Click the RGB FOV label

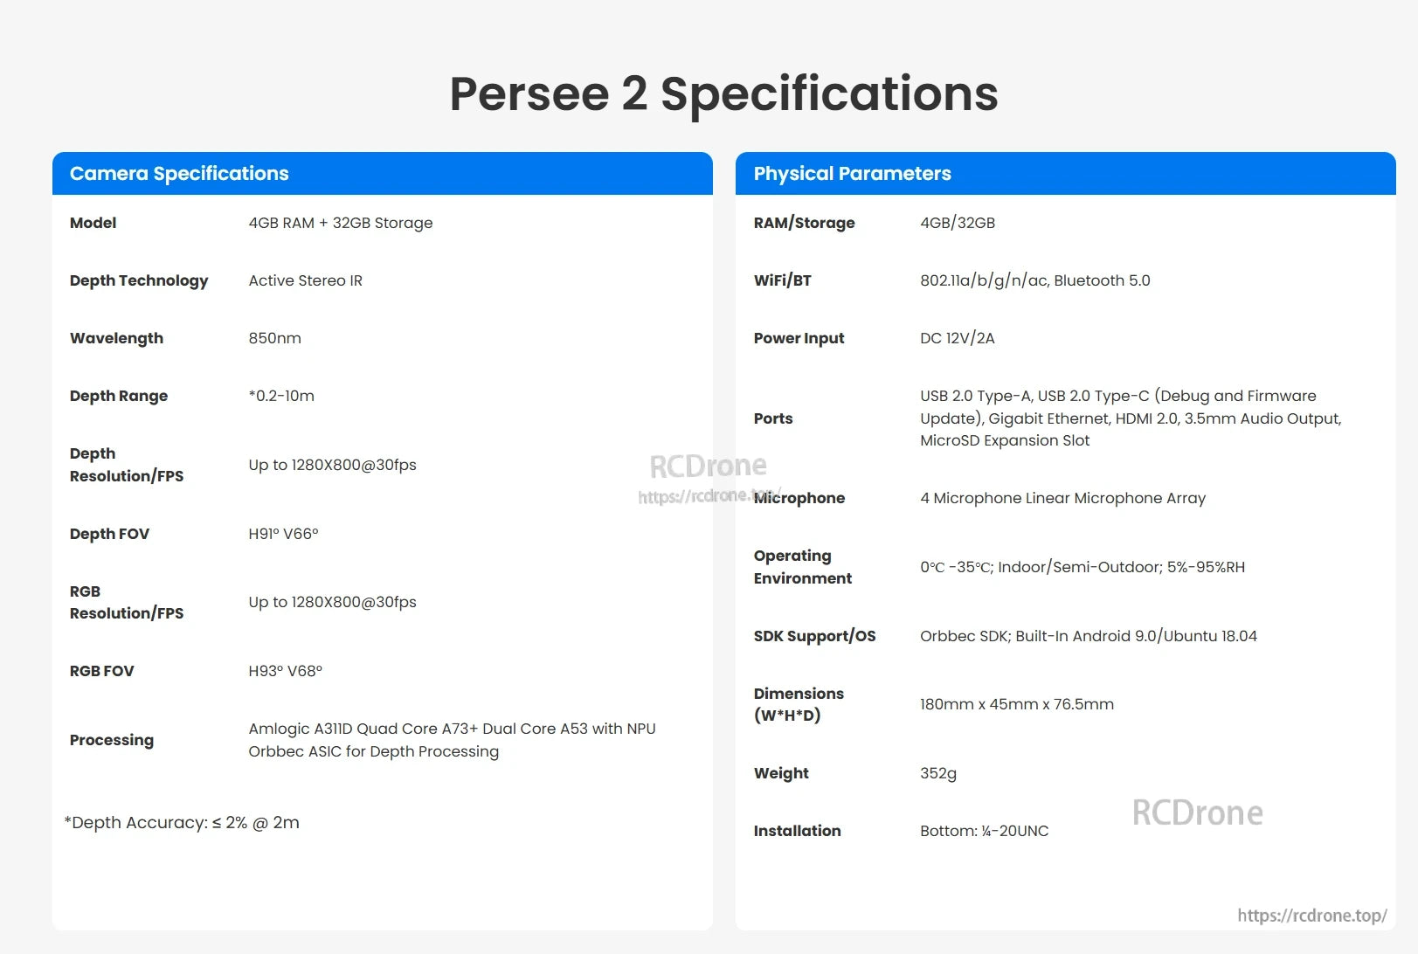102,671
